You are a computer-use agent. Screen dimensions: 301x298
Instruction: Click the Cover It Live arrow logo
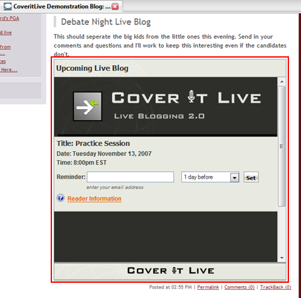click(x=87, y=106)
